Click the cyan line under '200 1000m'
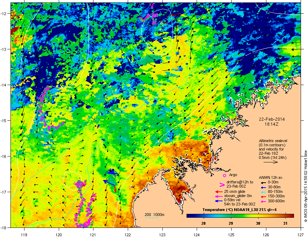Viewport: 308px width, 238px height. 152,218
